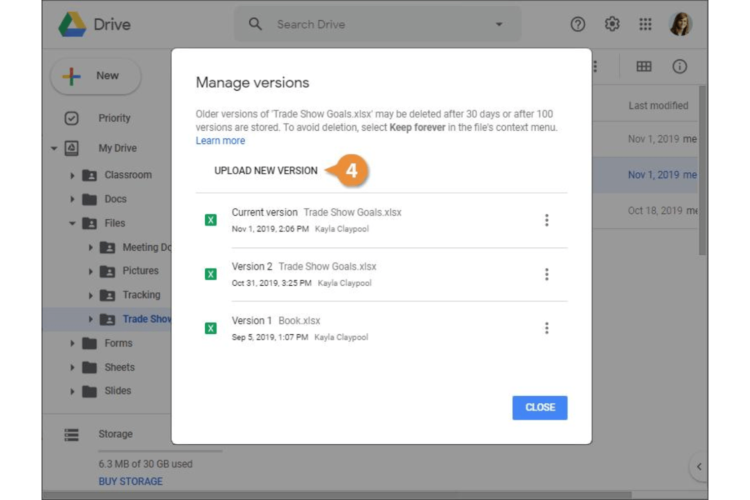Open options menu for Version 2
Viewport: 750px width, 500px height.
pos(546,275)
